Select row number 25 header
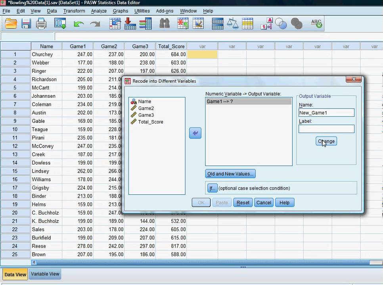This screenshot has height=285, width=383. [x=15, y=255]
